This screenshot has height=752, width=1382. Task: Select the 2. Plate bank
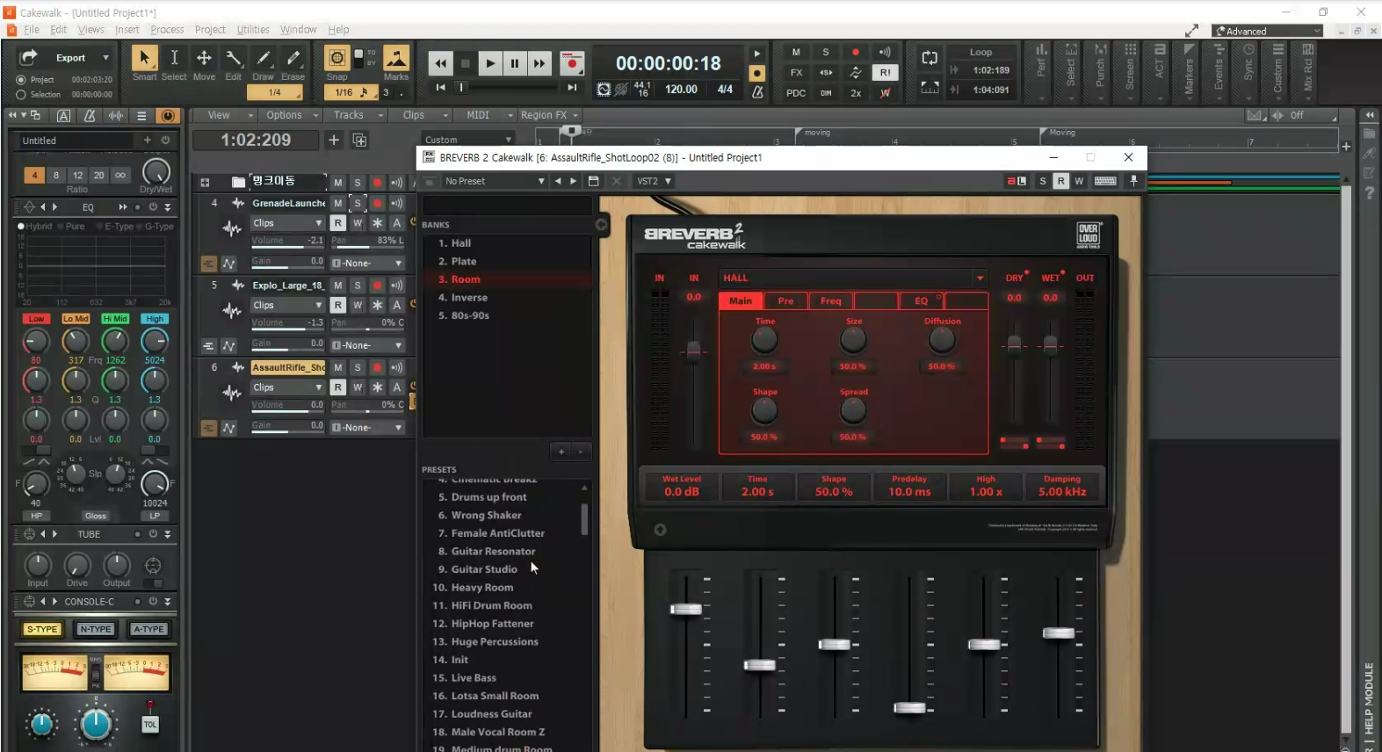[x=506, y=261]
